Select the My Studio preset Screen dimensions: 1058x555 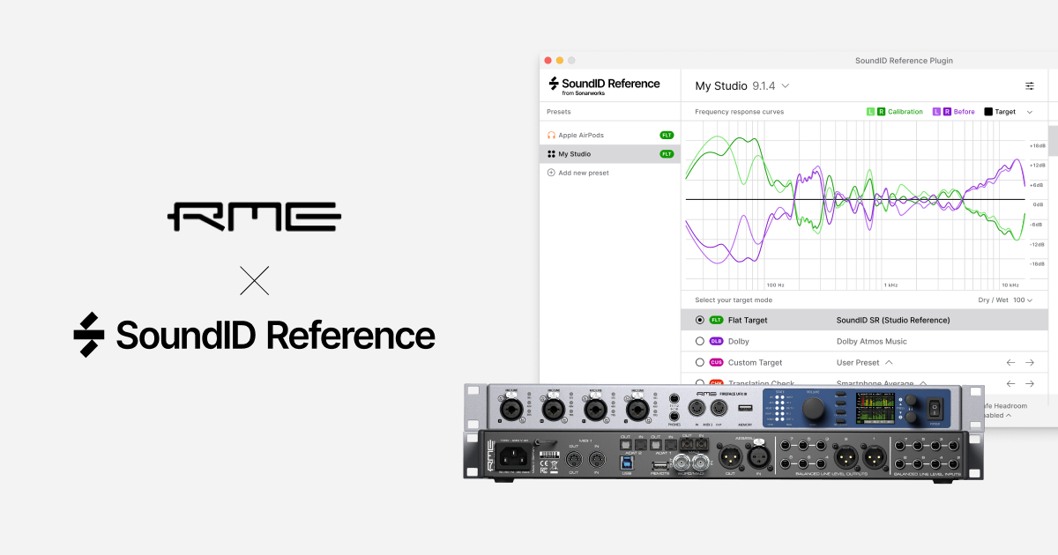(x=574, y=154)
